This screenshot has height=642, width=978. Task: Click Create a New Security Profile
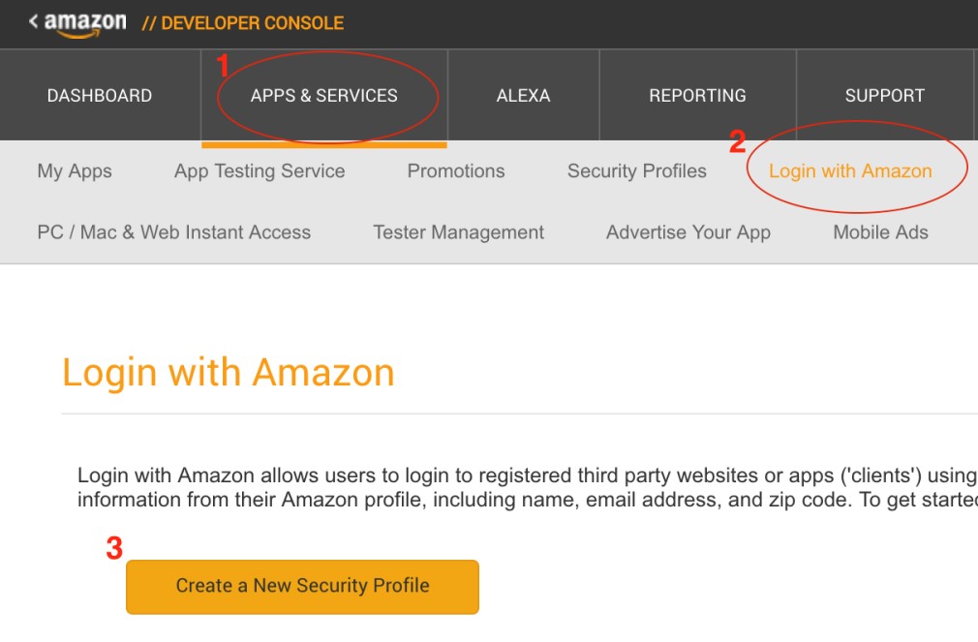[x=302, y=587]
